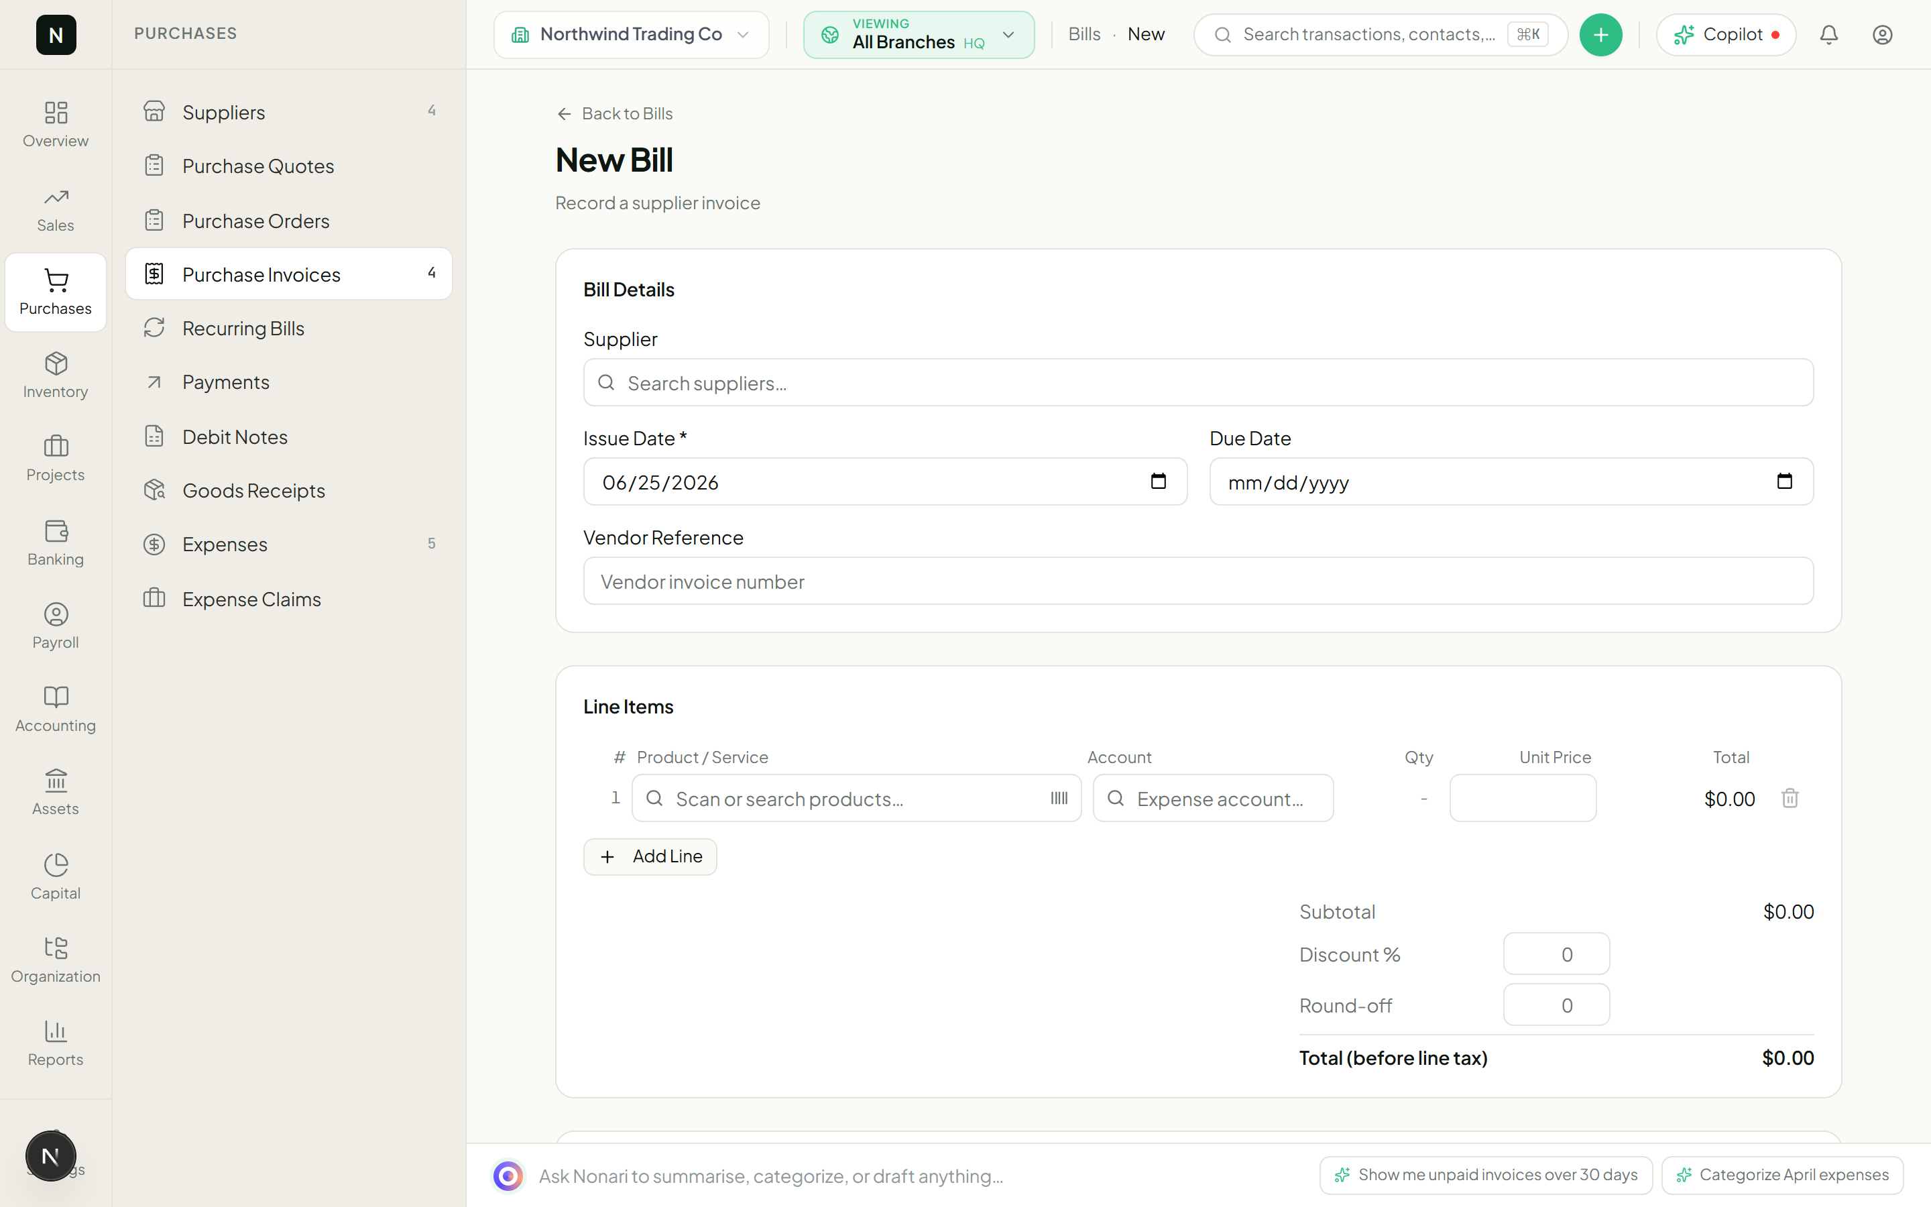Image resolution: width=1931 pixels, height=1207 pixels.
Task: Click the back arrow next to Back to Bills
Action: point(564,114)
